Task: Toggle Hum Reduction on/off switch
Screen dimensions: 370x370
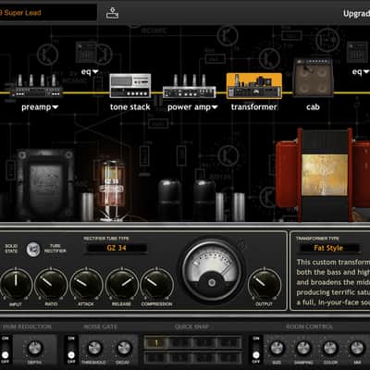Action: point(6,350)
